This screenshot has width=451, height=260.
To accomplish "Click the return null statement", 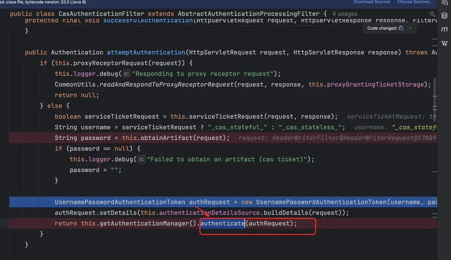I will [77, 95].
